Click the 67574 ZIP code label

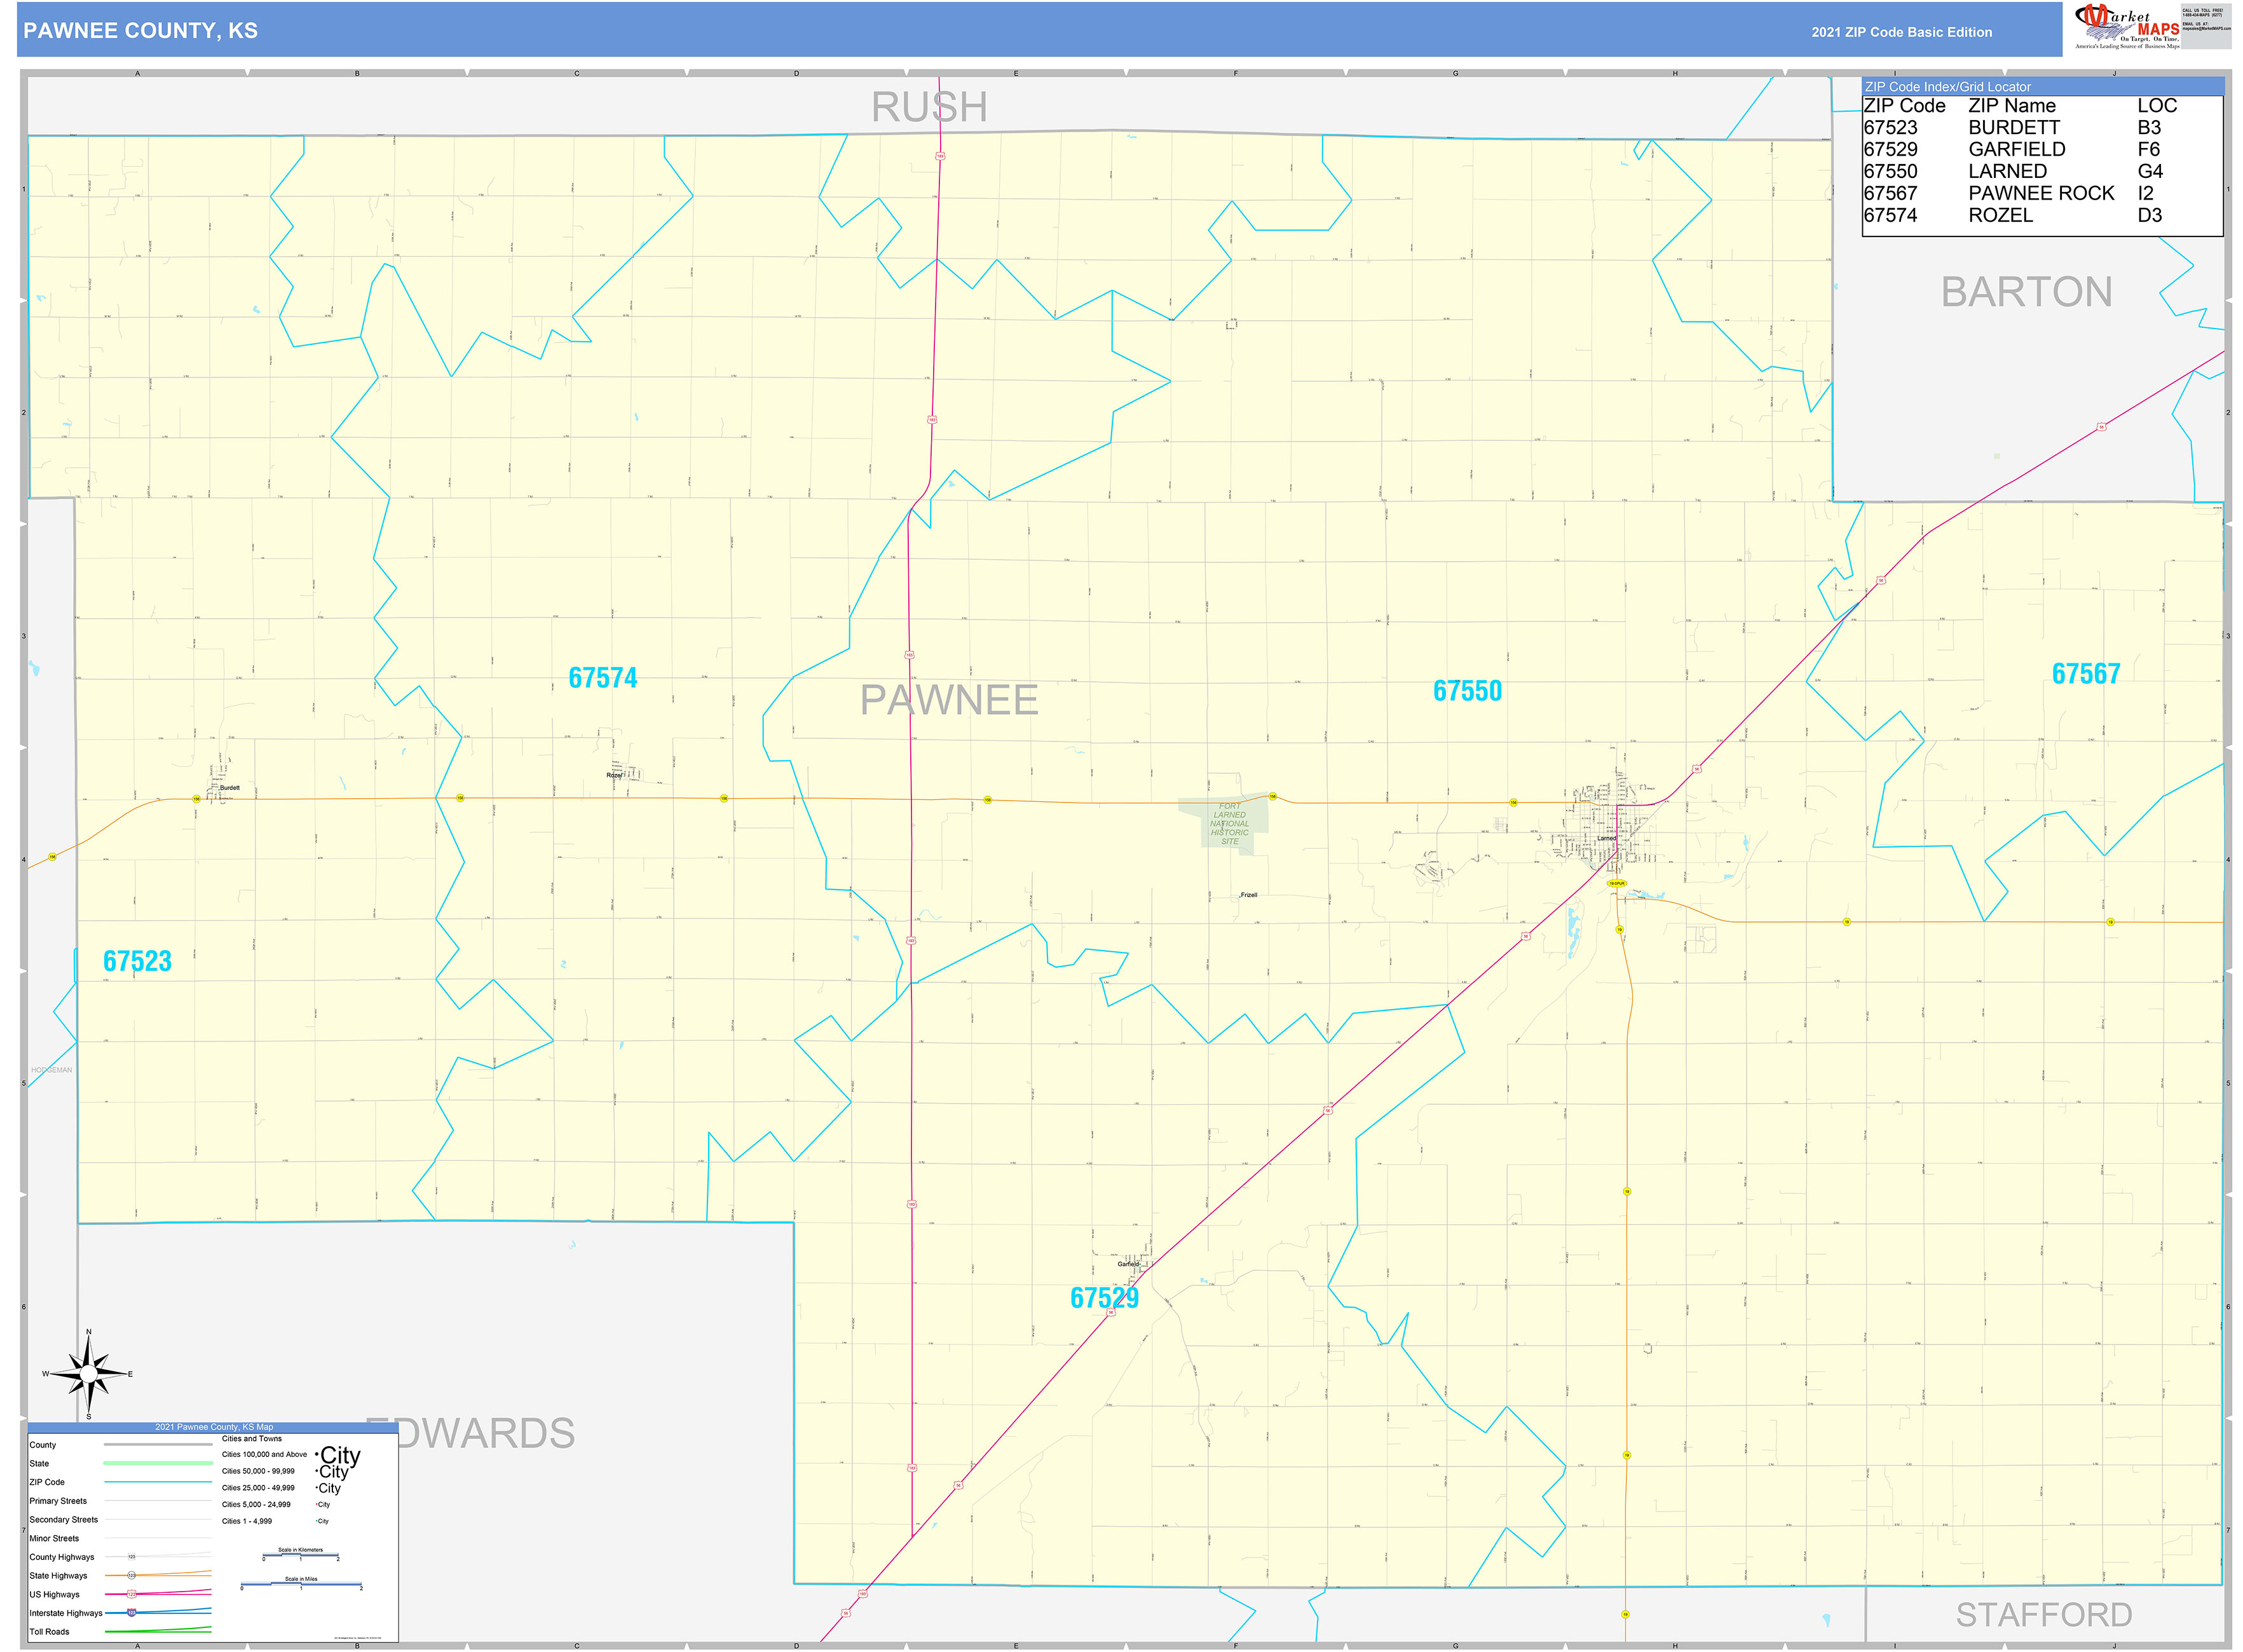click(603, 678)
